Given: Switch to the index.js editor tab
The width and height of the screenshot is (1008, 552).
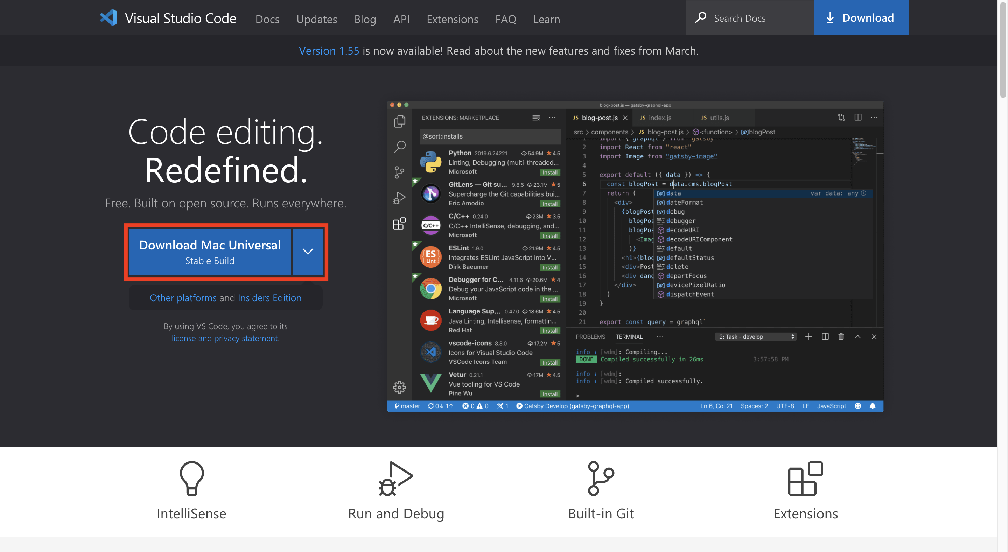Looking at the screenshot, I should click(x=660, y=118).
